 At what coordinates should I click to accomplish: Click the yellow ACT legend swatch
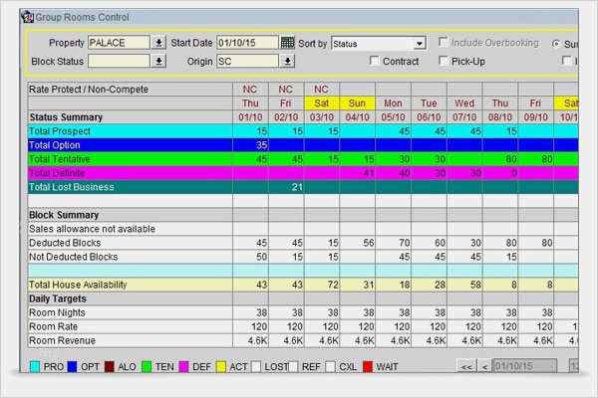(221, 367)
